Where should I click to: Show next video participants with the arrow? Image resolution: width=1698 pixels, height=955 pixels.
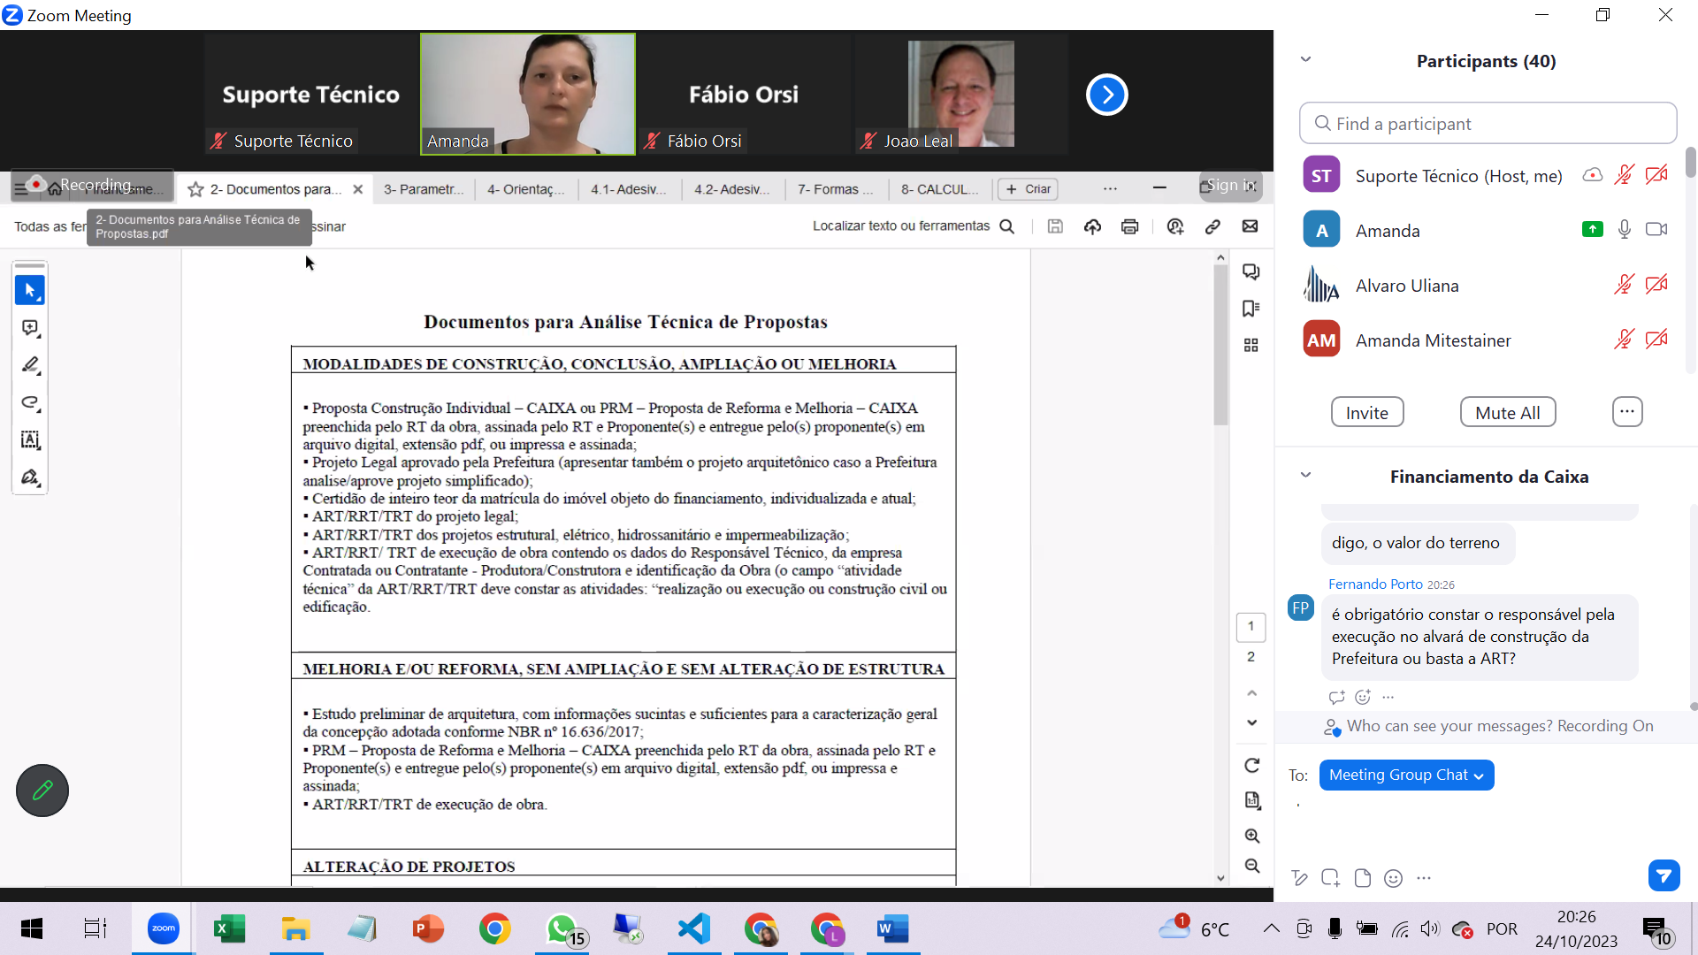1107,95
